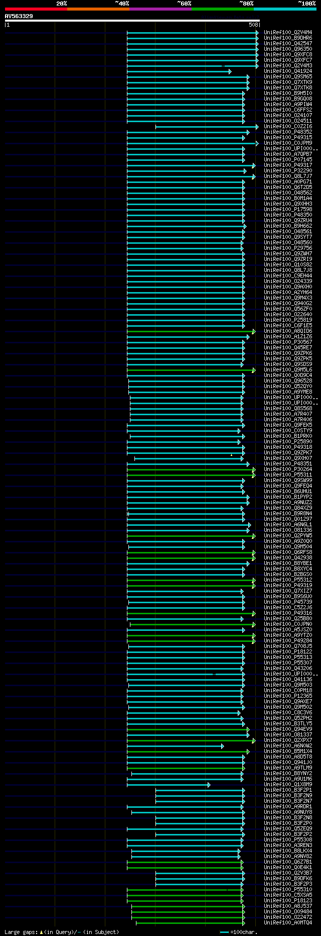Select the UniRef100_B1PRK0 label
The width and height of the screenshot is (321, 936).
click(288, 436)
